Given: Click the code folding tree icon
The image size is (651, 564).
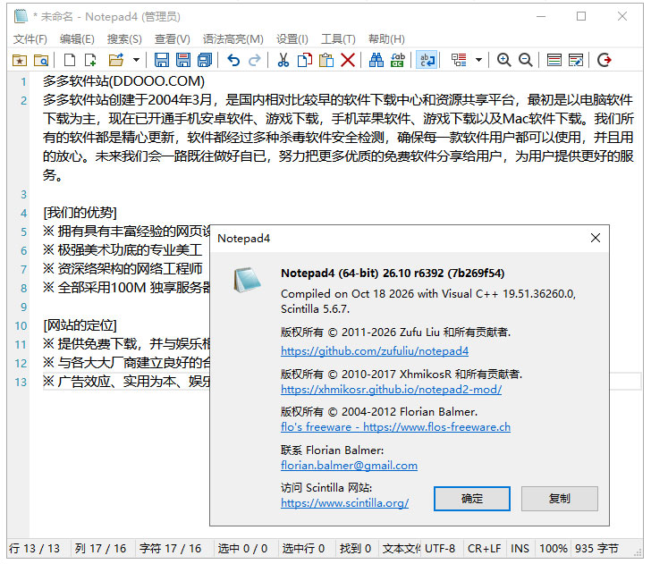Looking at the screenshot, I should point(459,60).
